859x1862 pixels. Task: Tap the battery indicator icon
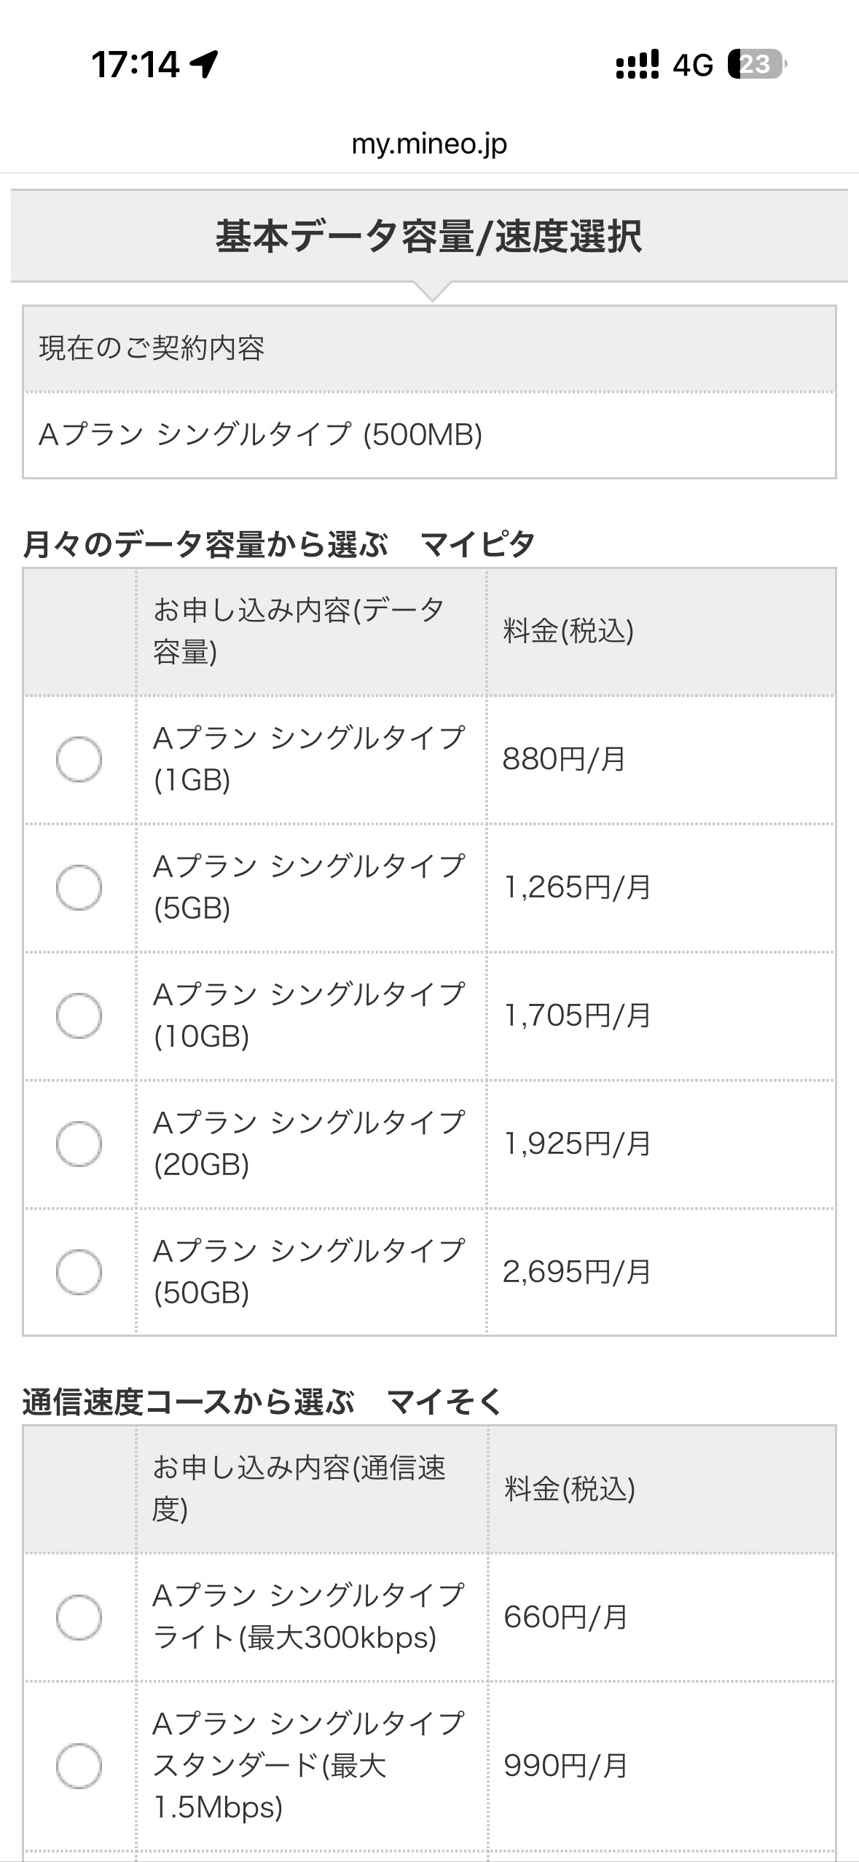(756, 64)
